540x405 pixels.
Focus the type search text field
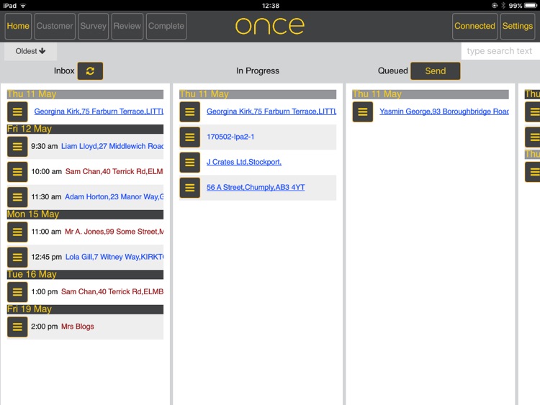500,51
